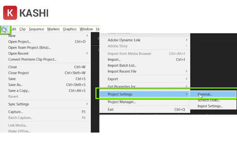Select Ingest Settings... in the submenu

[213, 106]
